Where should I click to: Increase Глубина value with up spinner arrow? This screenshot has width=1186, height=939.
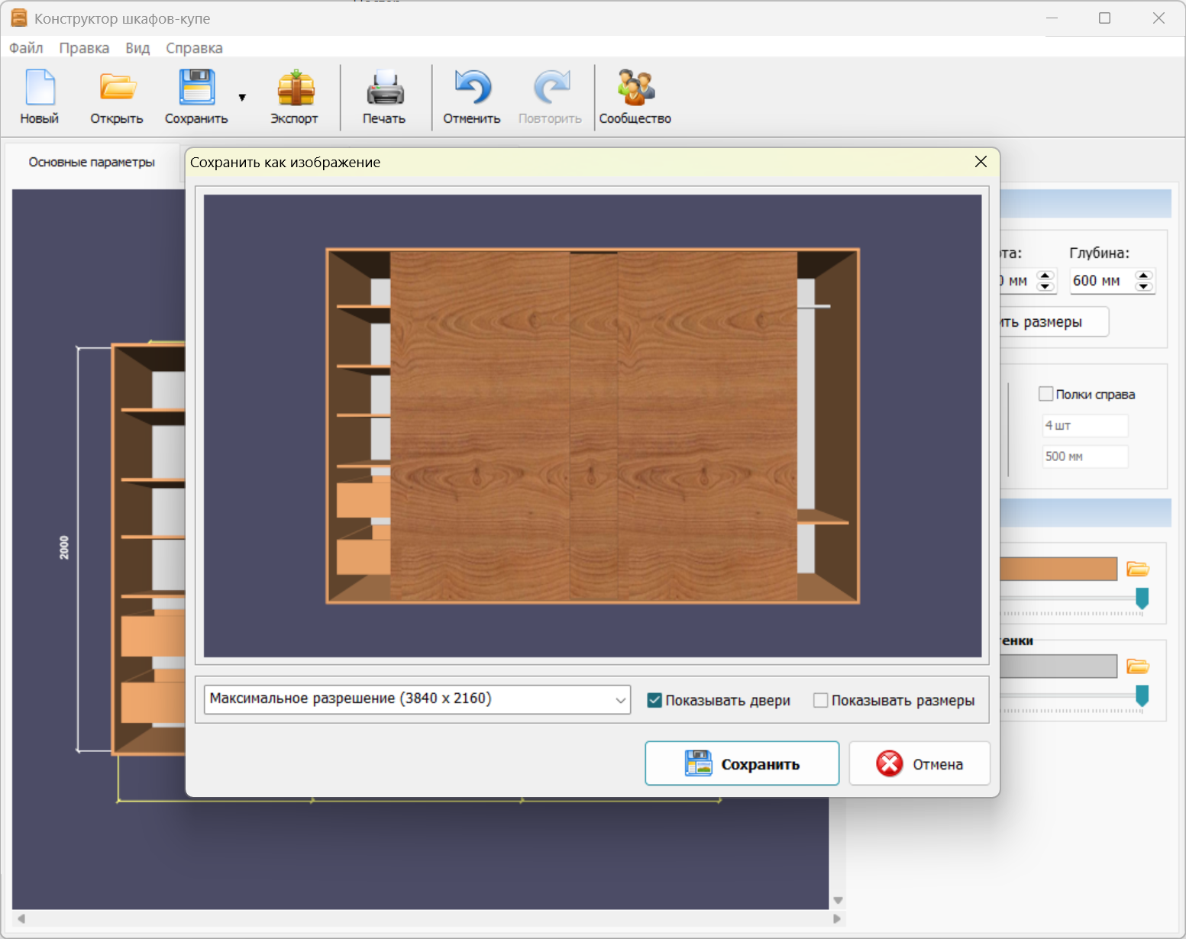pos(1143,276)
